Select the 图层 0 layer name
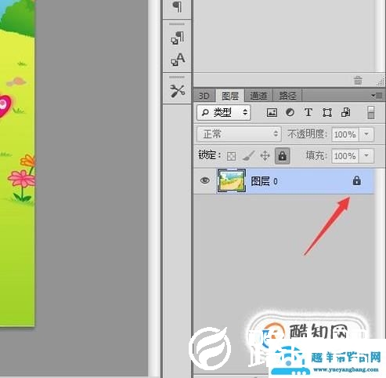Screen dimensions: 386x378 (264, 181)
